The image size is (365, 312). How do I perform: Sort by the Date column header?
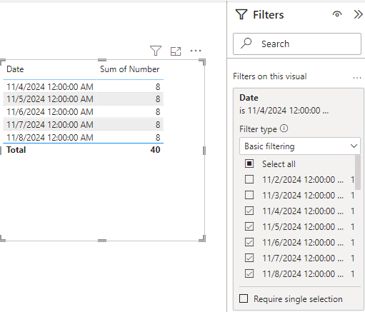click(15, 69)
